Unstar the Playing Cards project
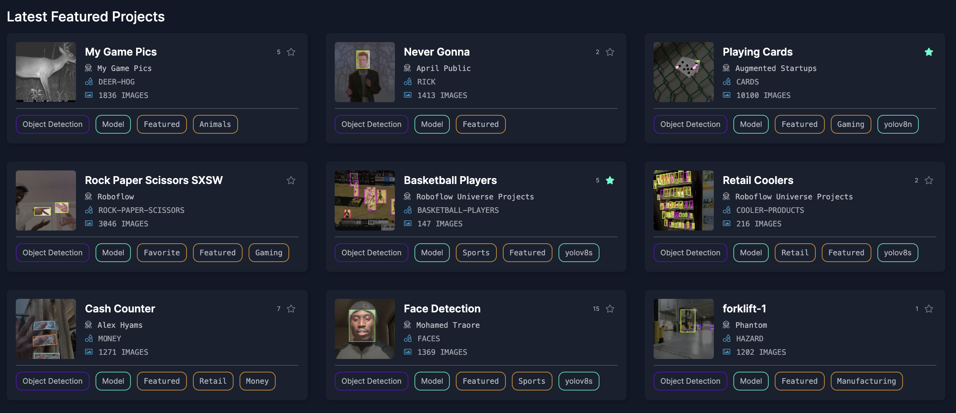The width and height of the screenshot is (956, 413). 929,52
